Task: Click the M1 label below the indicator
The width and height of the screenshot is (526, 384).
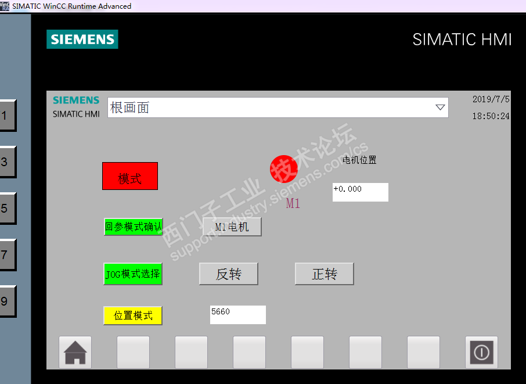Action: [x=293, y=203]
